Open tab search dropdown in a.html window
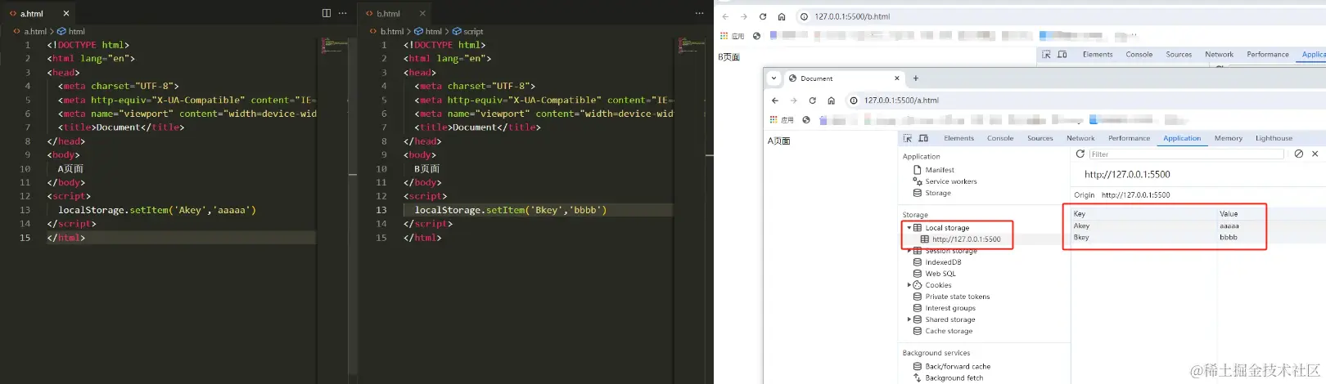 click(x=773, y=78)
